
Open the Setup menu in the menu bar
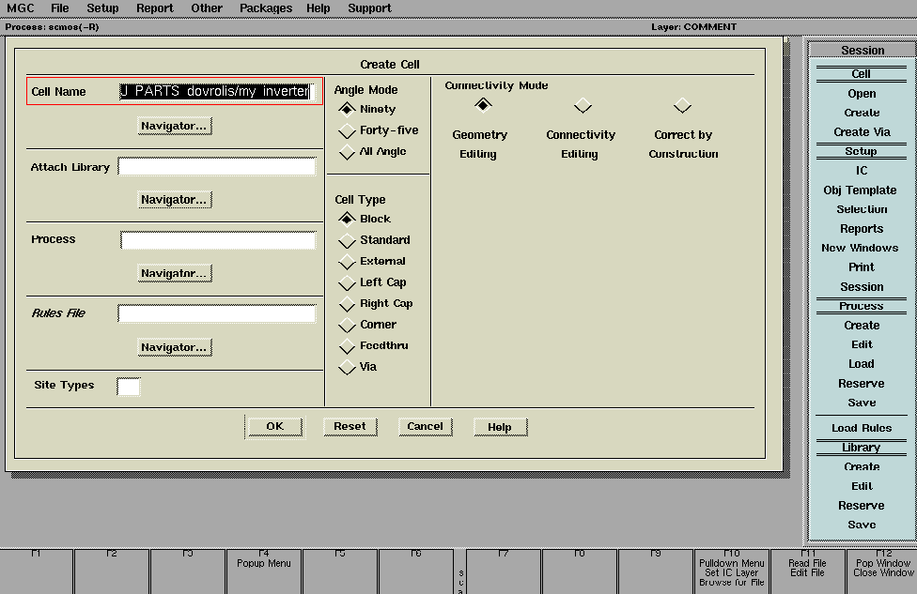tap(102, 8)
